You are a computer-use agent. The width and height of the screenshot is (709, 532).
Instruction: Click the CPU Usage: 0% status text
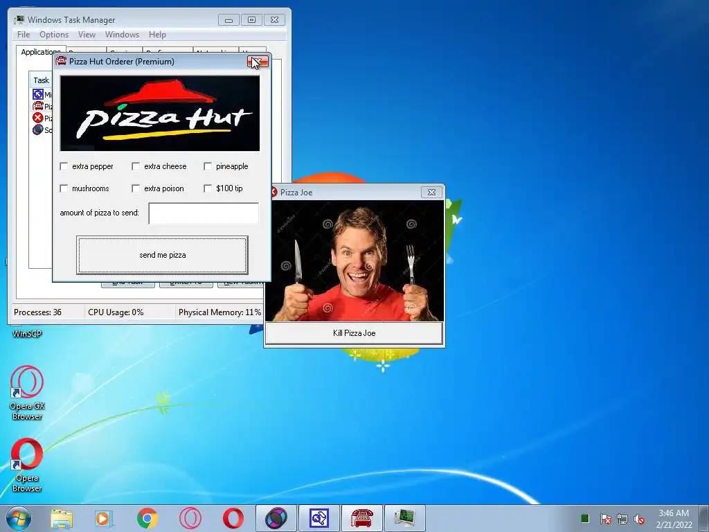point(116,312)
